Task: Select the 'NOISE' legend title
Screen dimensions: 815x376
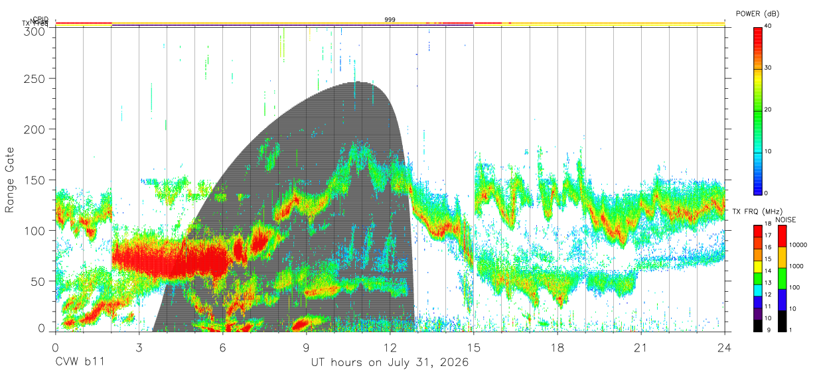Action: click(785, 219)
